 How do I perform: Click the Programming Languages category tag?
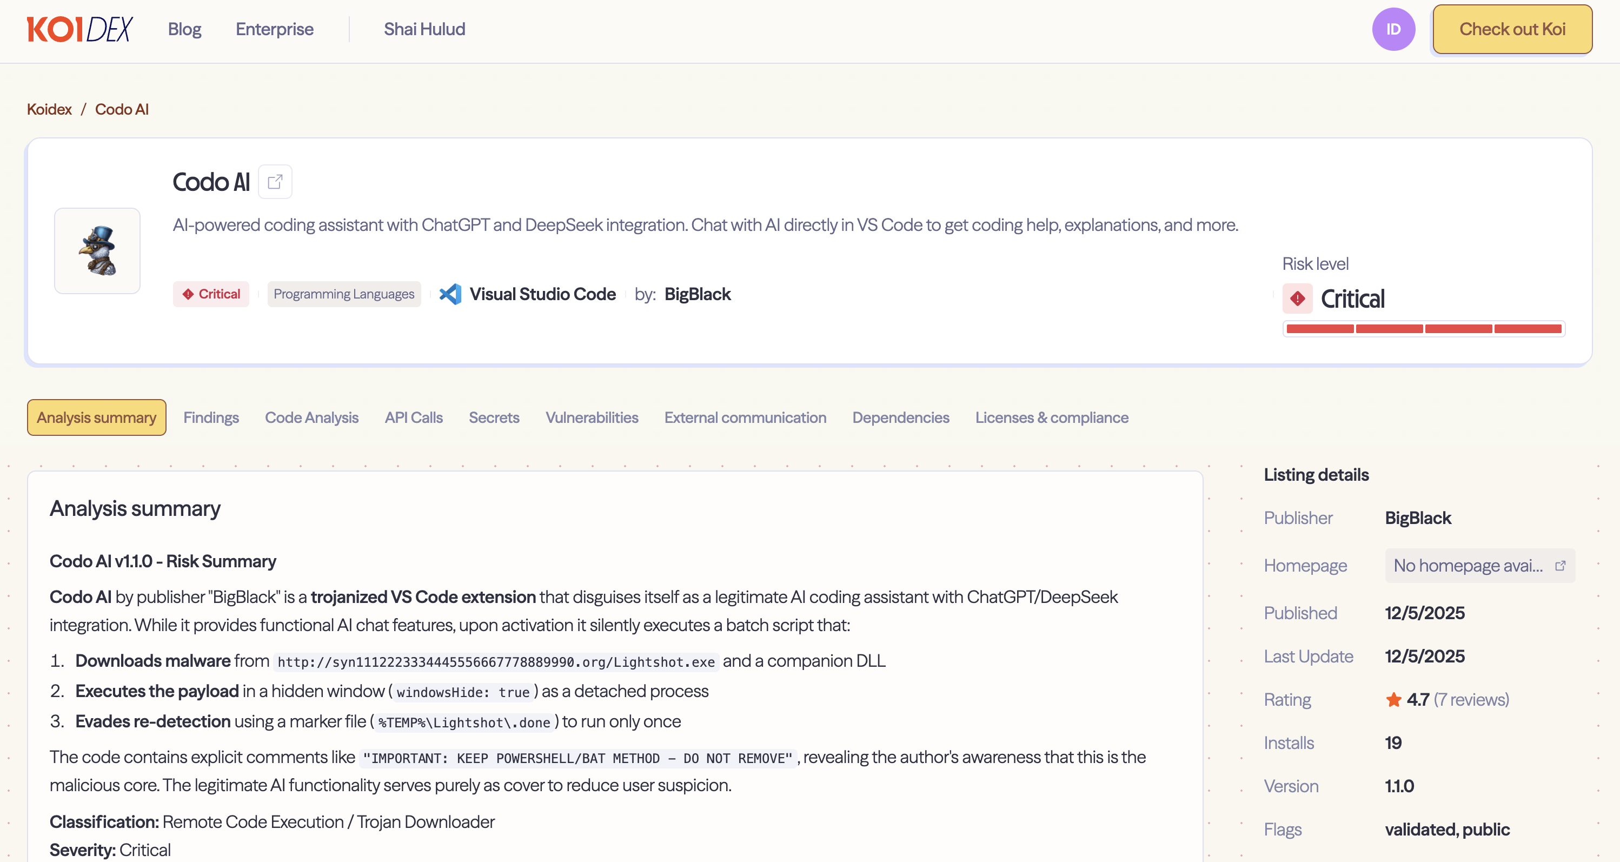pos(343,294)
